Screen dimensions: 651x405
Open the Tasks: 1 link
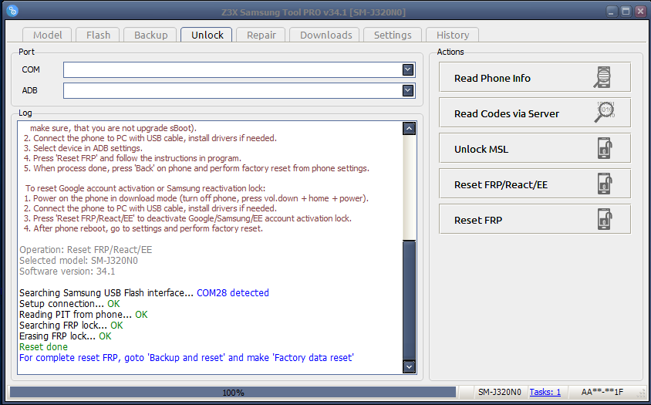(x=545, y=392)
